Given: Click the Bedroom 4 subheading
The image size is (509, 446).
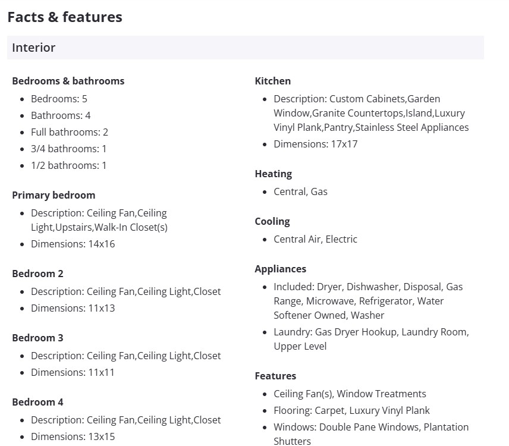Looking at the screenshot, I should (37, 402).
